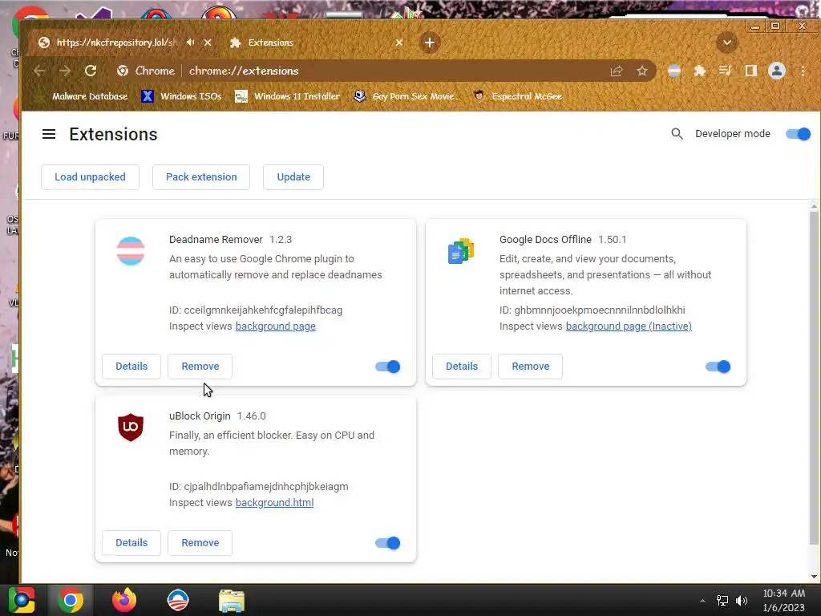Viewport: 821px width, 616px height.
Task: Select the uBlock Origin version 1.46.0
Action: pos(251,416)
